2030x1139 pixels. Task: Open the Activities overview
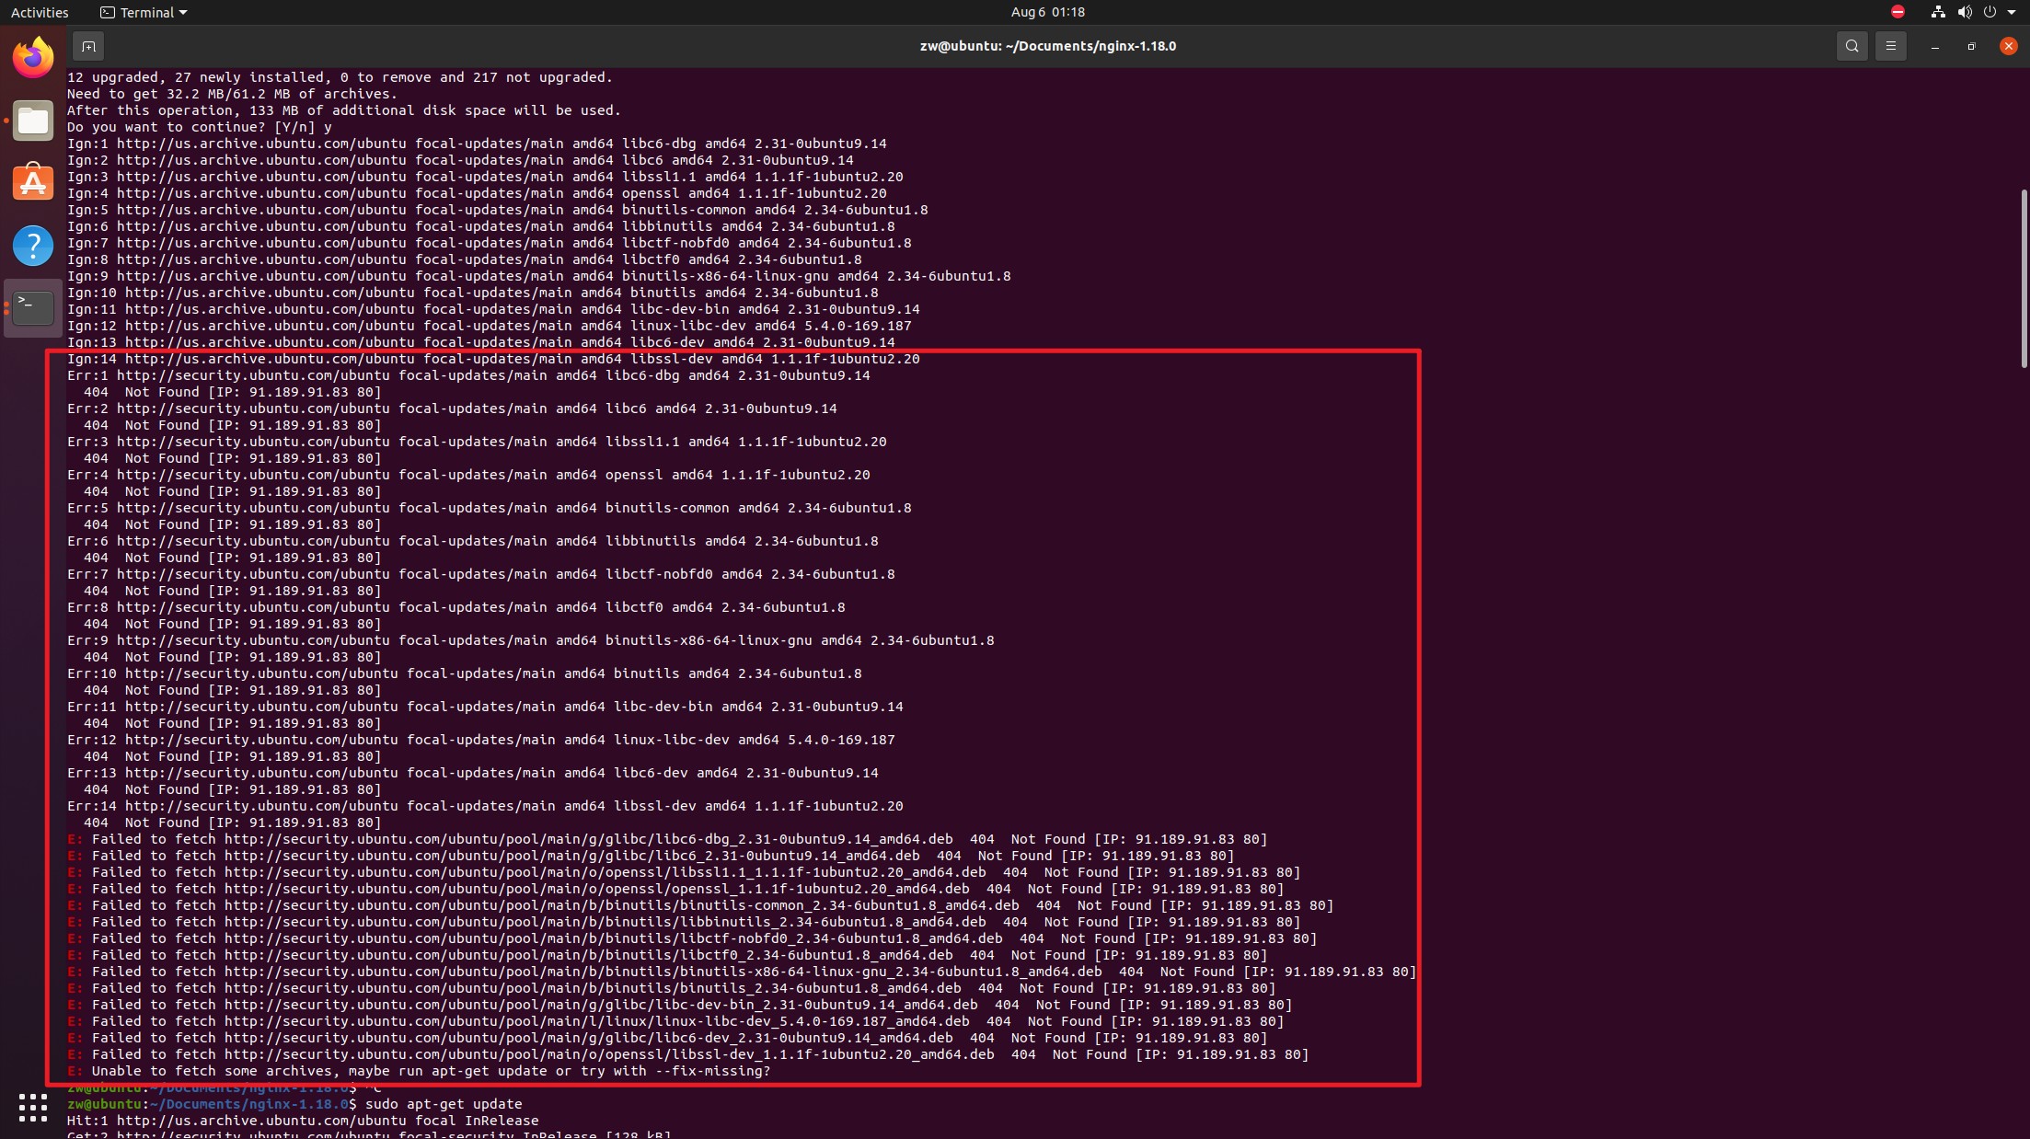pos(40,12)
